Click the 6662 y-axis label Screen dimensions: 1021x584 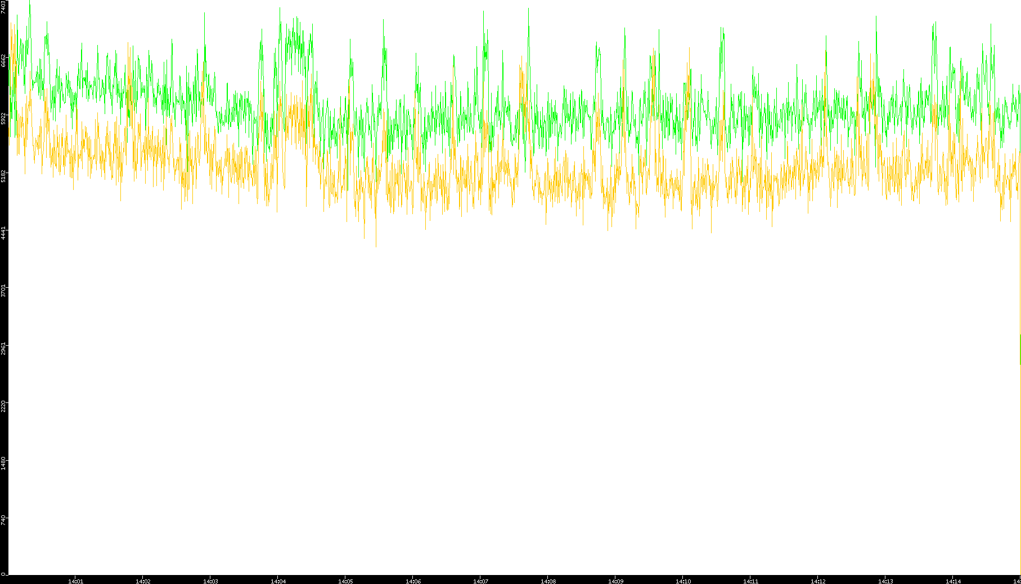tap(3, 61)
